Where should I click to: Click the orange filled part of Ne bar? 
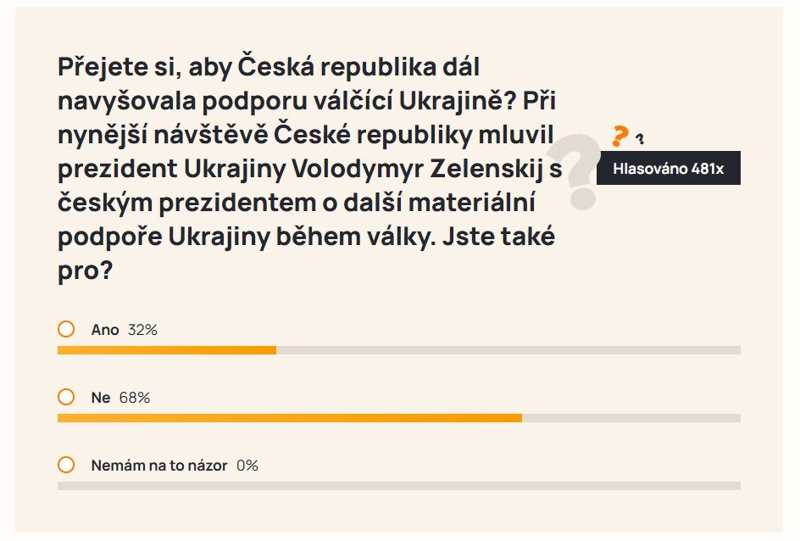point(290,418)
